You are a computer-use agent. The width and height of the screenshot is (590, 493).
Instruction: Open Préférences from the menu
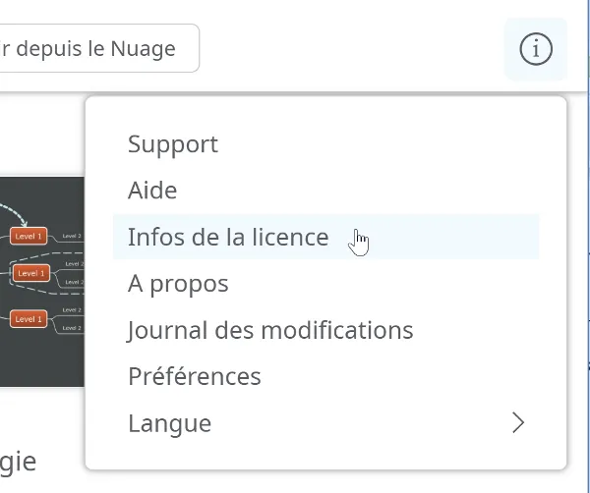click(325, 376)
